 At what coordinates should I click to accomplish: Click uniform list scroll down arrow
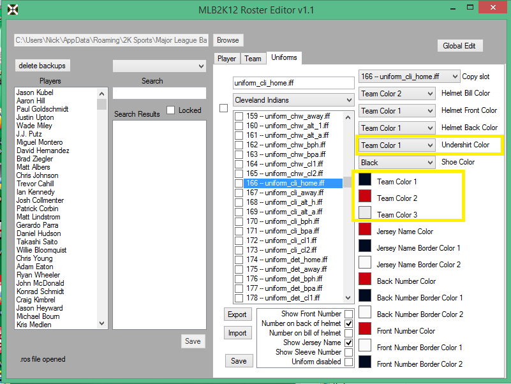348,298
